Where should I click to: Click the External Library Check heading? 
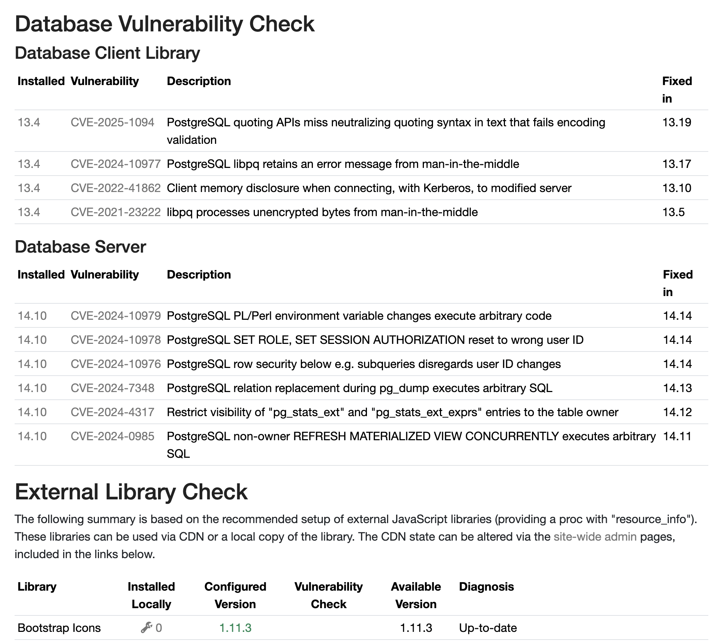point(131,492)
